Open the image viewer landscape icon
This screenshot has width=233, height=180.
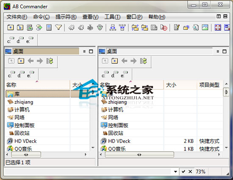click(205, 27)
